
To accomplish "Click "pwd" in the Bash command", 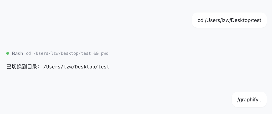I will coord(105,53).
